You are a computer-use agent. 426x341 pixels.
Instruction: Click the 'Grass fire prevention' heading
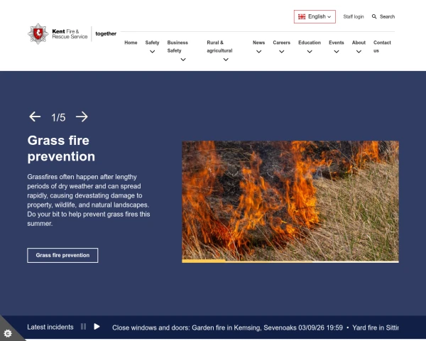61,148
